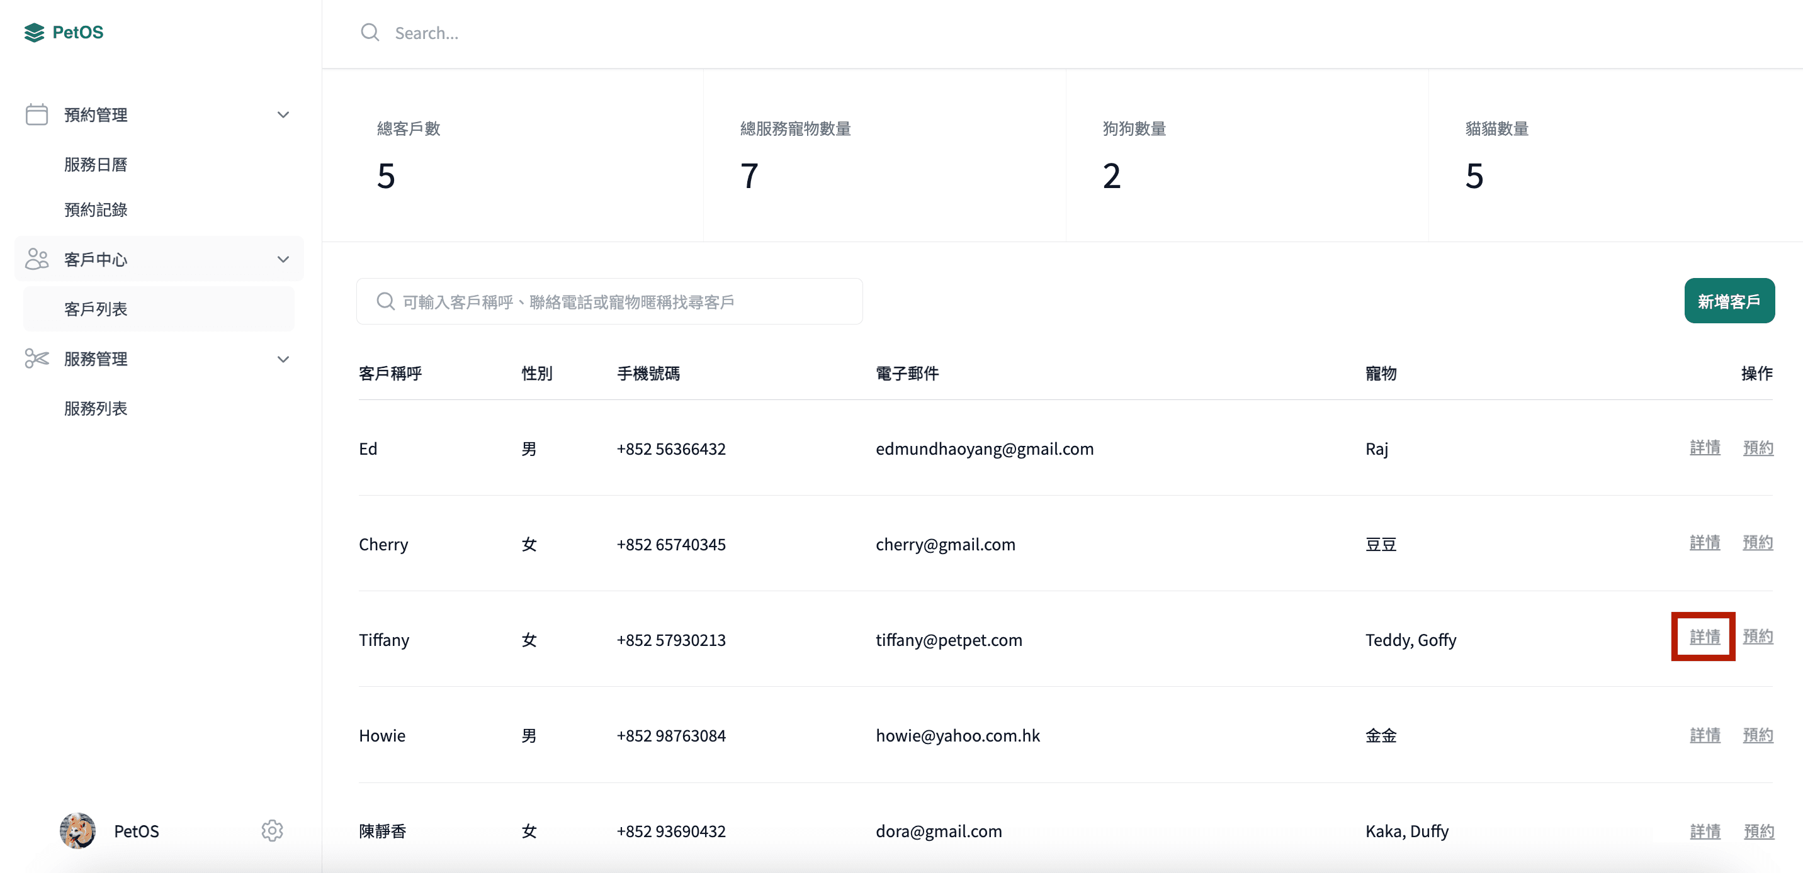Click email howie@yahoo.com.hk
Screen dimensions: 1803x873
point(958,735)
